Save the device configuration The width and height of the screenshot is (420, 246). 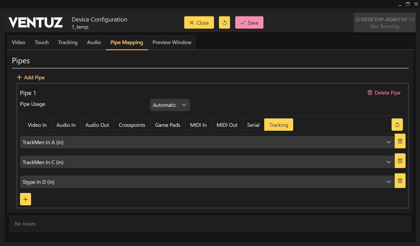pyautogui.click(x=249, y=23)
